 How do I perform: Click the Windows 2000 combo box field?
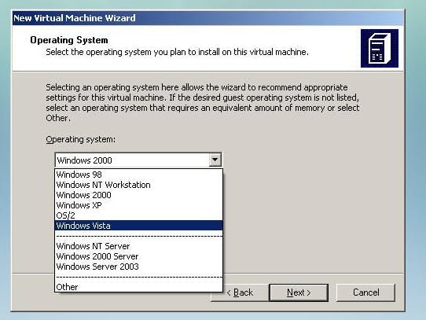[x=138, y=160]
